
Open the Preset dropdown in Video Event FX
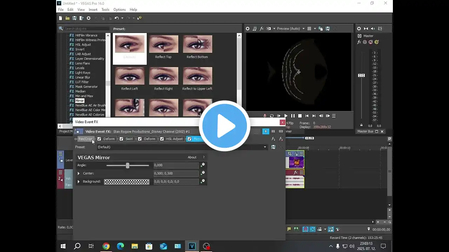[265, 147]
